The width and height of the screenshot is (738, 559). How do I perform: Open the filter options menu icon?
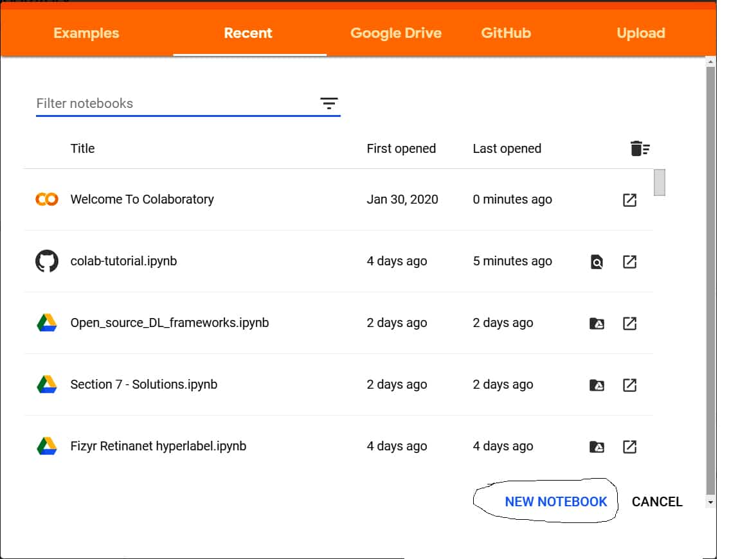328,103
